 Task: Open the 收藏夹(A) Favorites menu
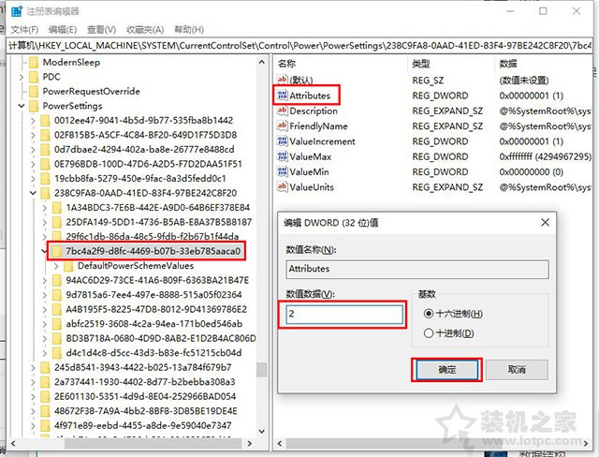[x=145, y=29]
